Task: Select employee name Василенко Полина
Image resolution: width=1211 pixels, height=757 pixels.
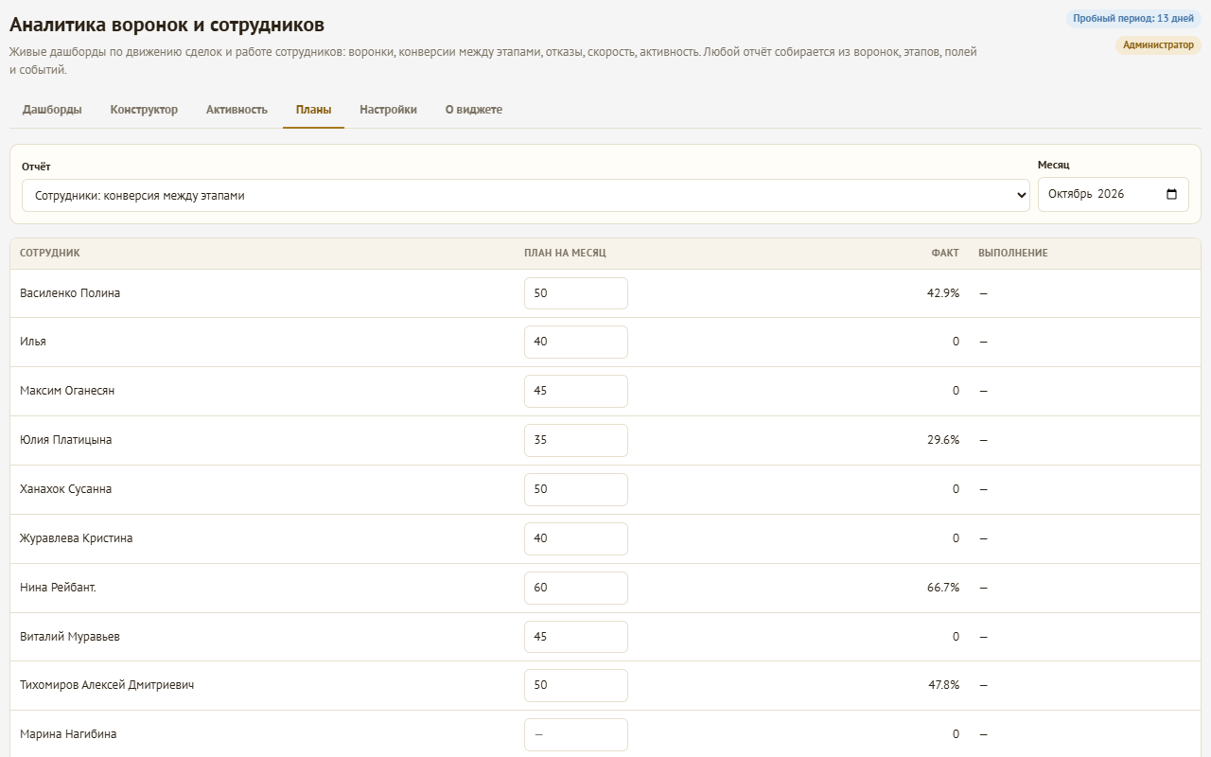Action: click(x=70, y=293)
